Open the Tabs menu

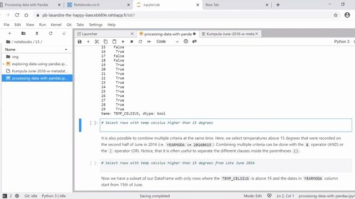coord(80,24)
